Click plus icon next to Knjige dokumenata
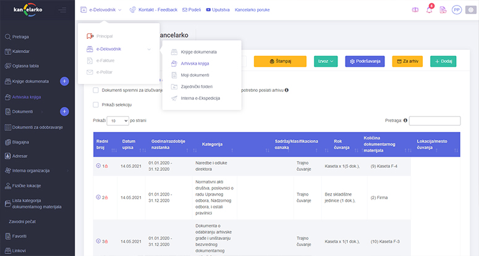 pos(64,81)
